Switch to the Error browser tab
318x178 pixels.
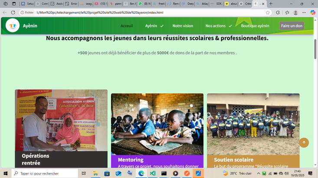pos(71,3)
